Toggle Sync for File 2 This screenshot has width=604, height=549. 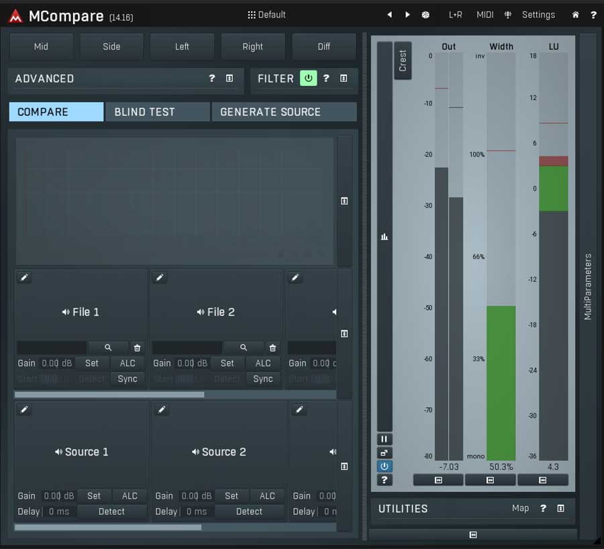(x=263, y=379)
